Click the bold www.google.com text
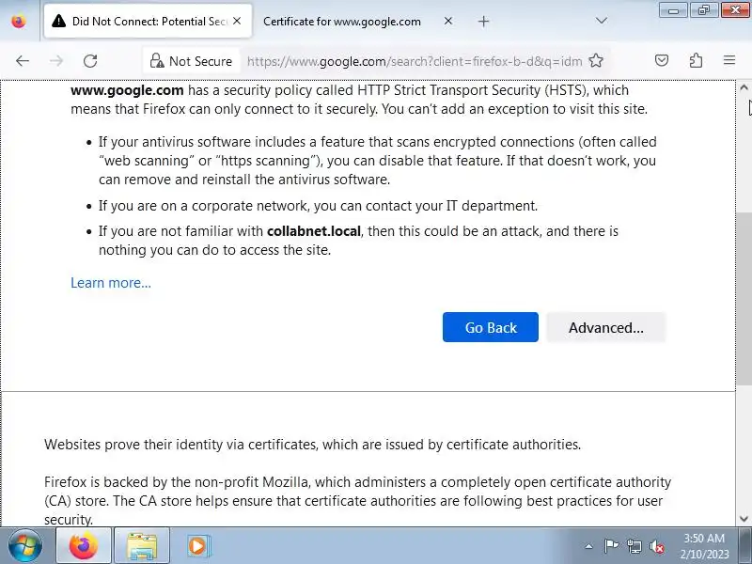 pos(127,90)
